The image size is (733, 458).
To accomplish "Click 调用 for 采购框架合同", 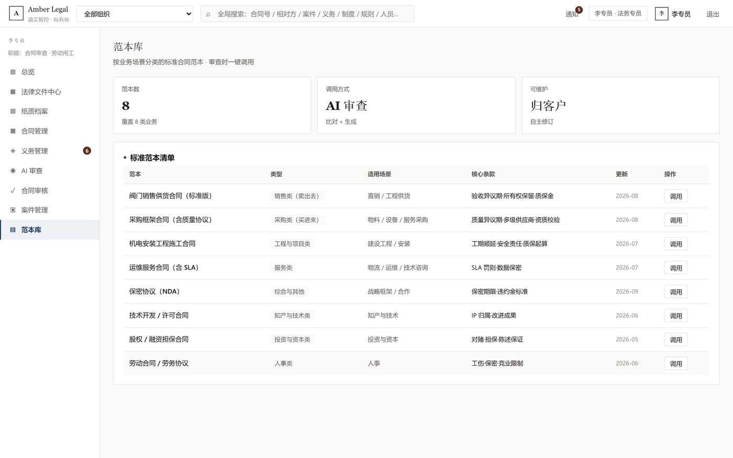I will coord(675,220).
